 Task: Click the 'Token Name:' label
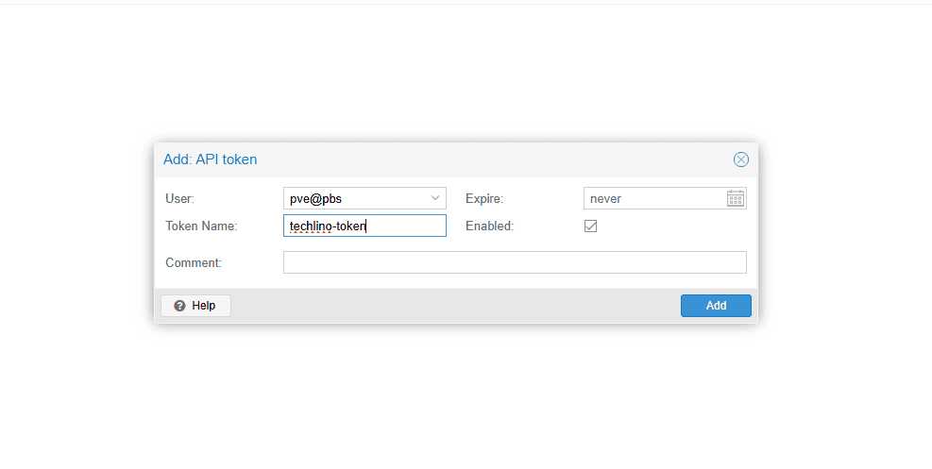[x=201, y=226]
